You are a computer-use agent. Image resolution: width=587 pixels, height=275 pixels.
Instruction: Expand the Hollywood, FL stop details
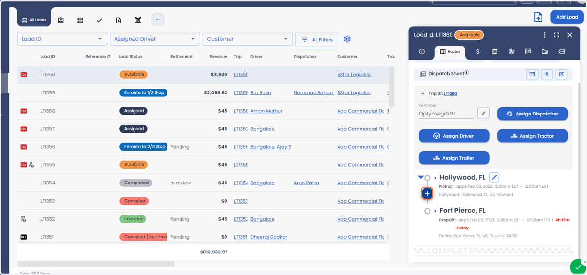pos(435,178)
